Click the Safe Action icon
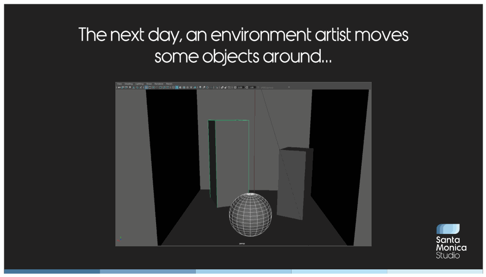Image resolution: width=486 pixels, height=277 pixels. (x=164, y=88)
